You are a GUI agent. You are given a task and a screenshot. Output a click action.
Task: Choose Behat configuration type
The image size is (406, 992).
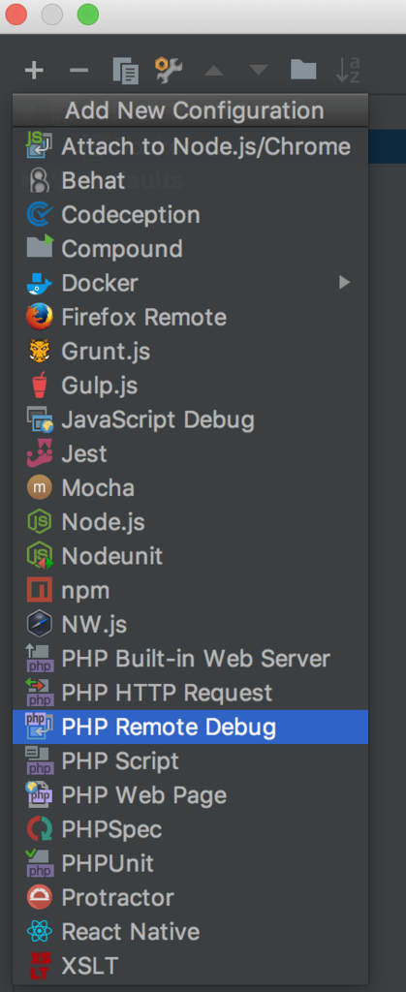(190, 181)
